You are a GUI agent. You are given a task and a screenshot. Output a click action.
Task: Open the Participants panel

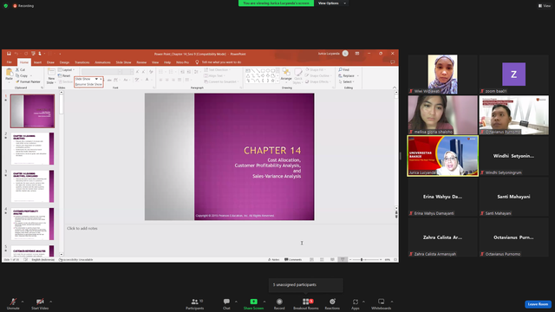(194, 303)
